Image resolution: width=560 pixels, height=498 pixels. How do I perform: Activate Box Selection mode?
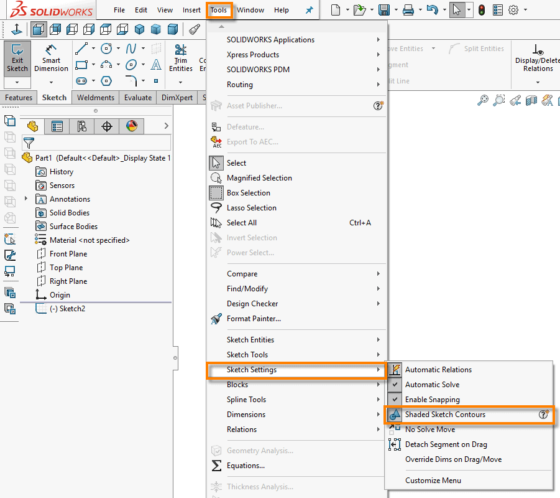(248, 193)
